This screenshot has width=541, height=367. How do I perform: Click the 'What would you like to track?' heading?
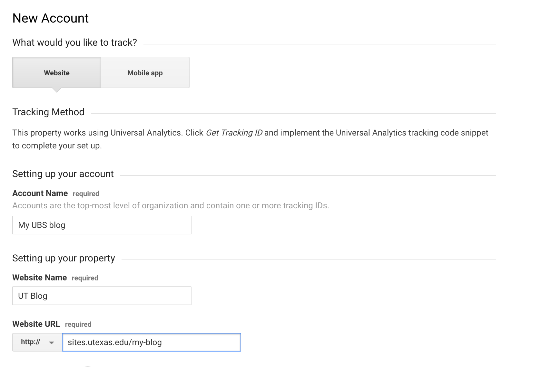[74, 42]
